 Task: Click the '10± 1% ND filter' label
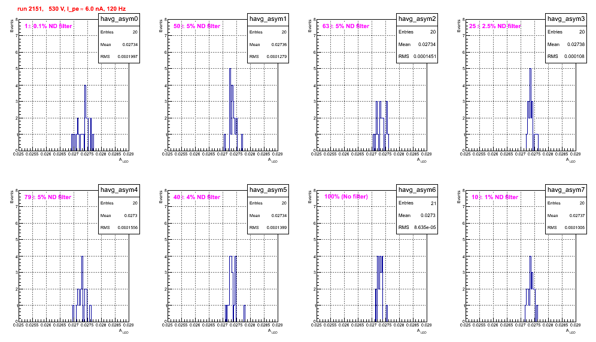coord(495,197)
